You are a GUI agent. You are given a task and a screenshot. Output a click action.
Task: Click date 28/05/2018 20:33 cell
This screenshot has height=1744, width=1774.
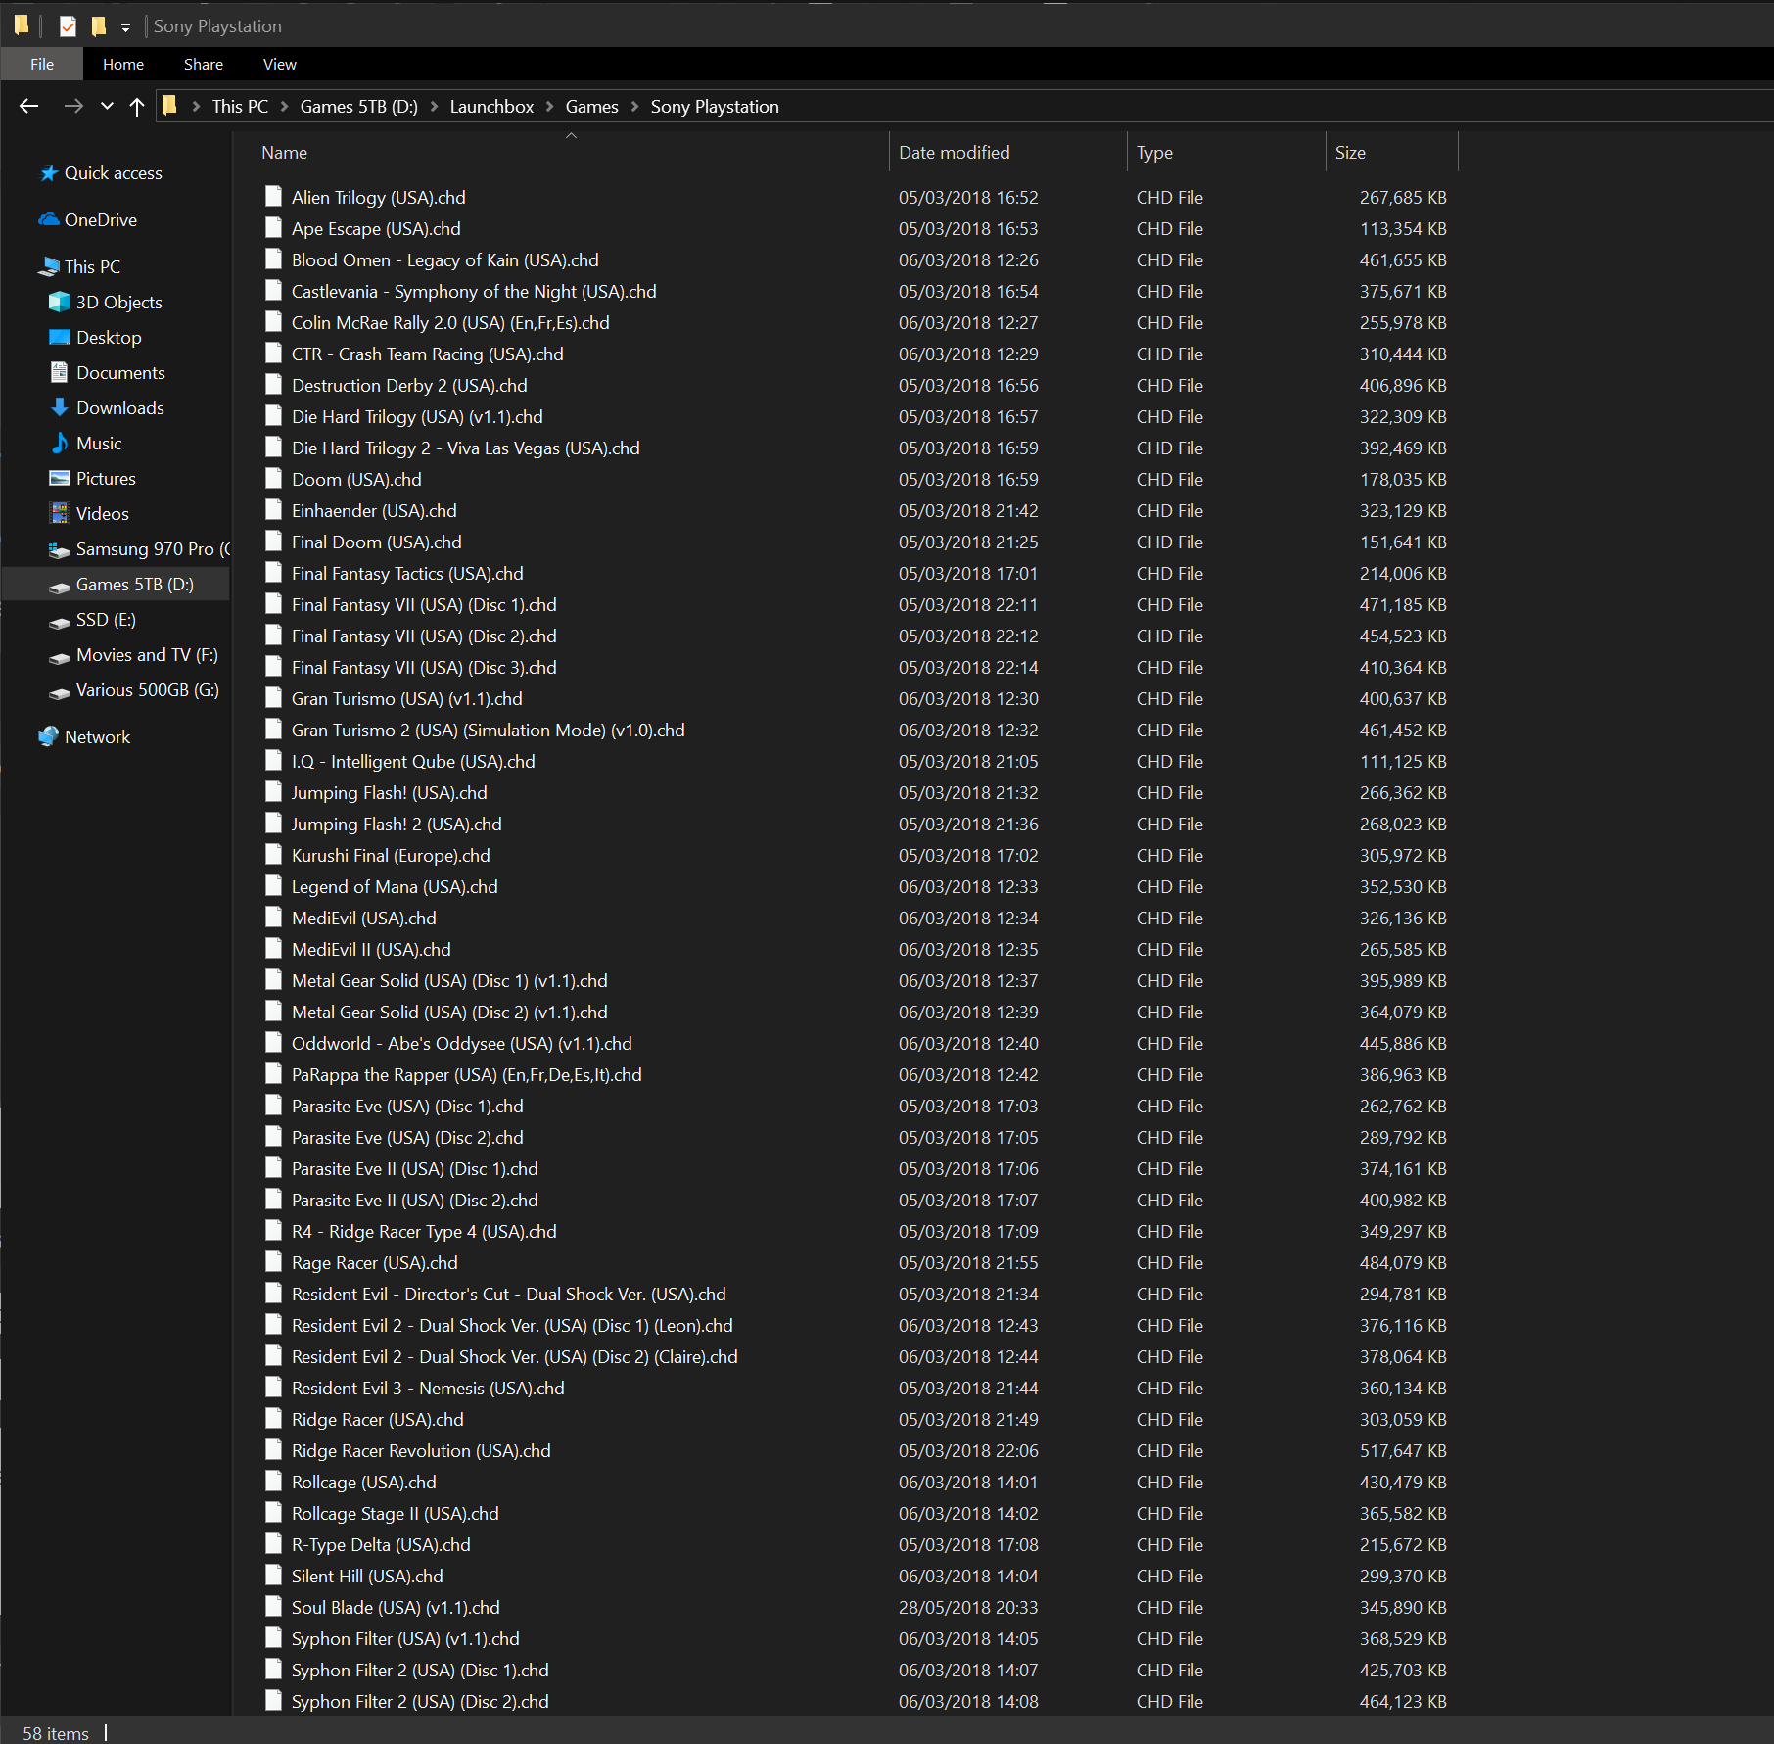click(968, 1607)
